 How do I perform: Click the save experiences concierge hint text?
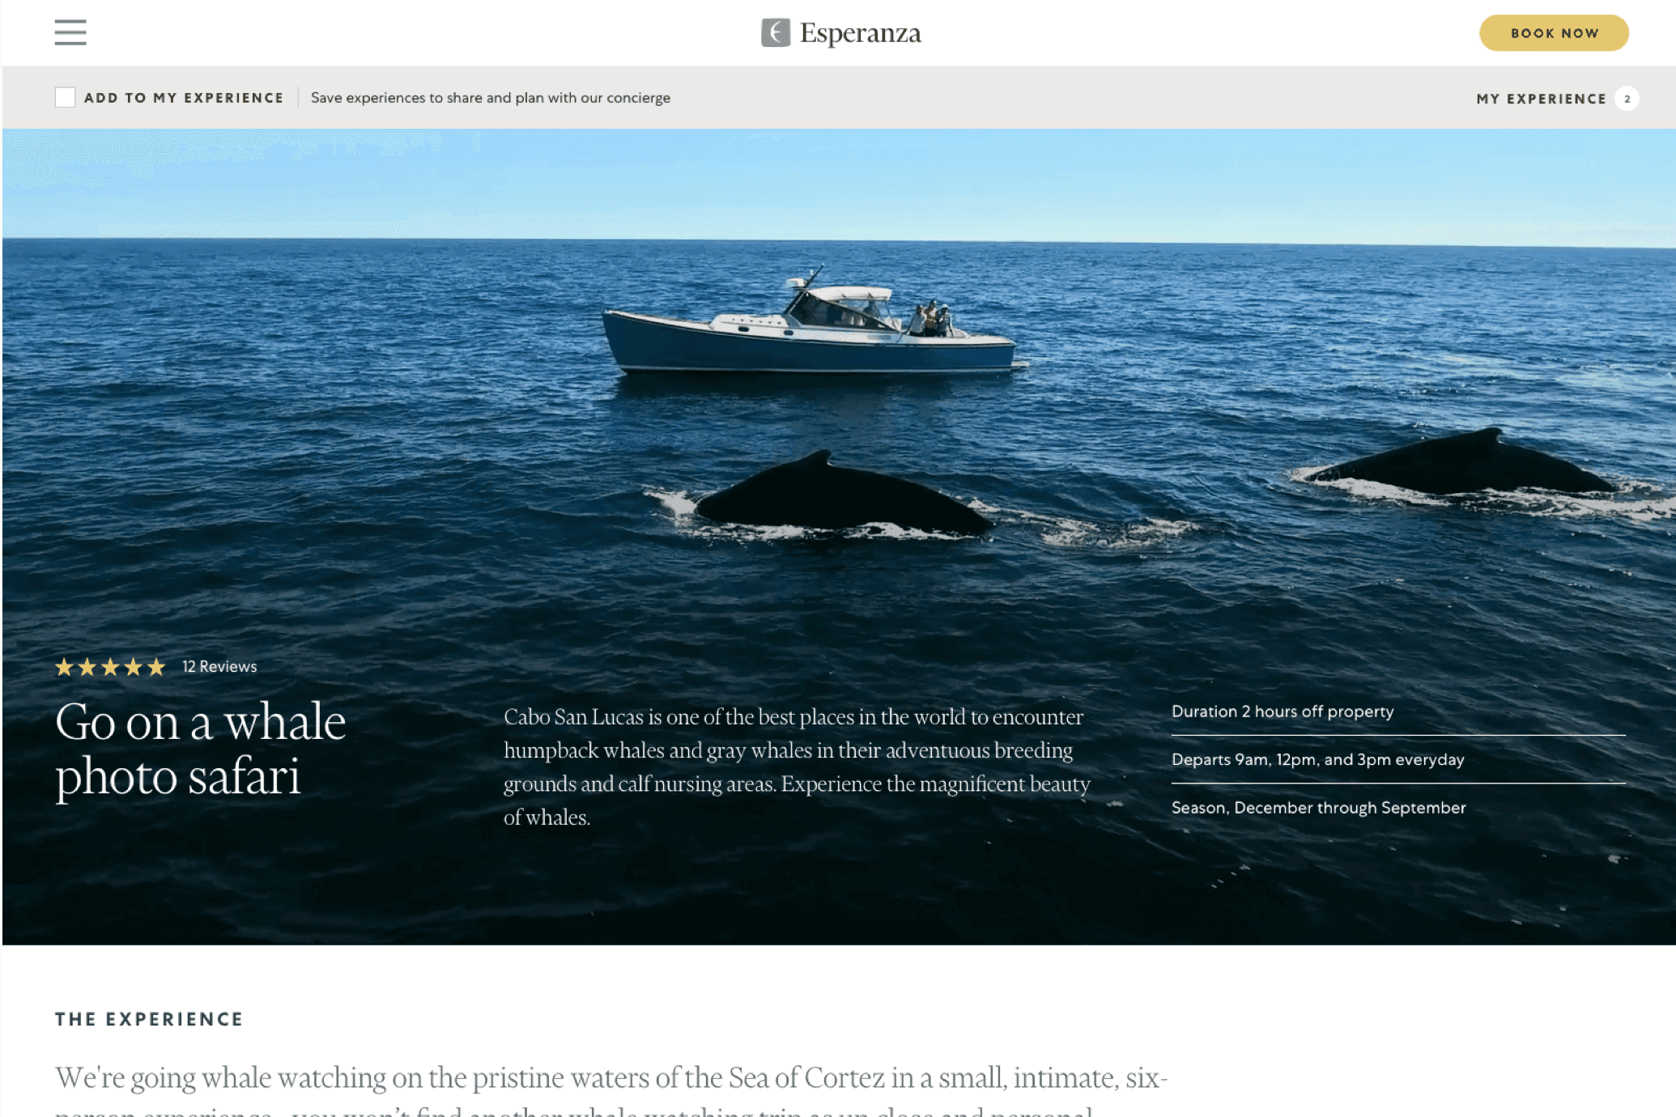pos(491,98)
